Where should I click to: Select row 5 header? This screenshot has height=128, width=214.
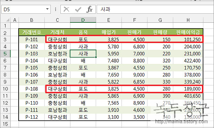pyautogui.click(x=5, y=54)
